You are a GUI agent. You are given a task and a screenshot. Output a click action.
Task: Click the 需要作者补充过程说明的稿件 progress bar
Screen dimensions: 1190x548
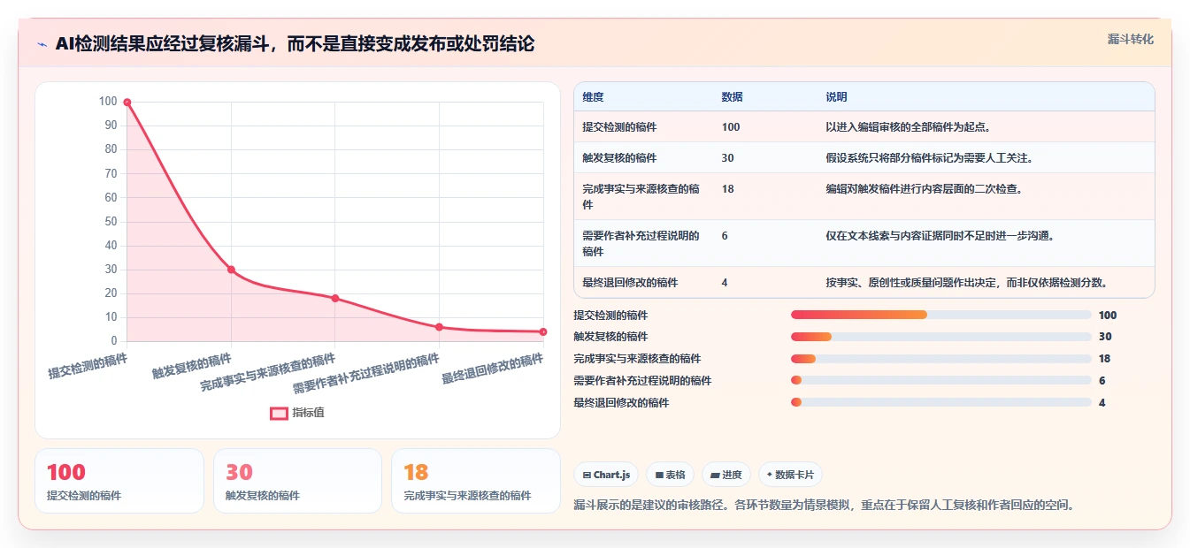click(940, 381)
